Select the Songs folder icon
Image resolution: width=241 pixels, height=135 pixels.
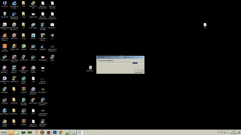click(24, 36)
